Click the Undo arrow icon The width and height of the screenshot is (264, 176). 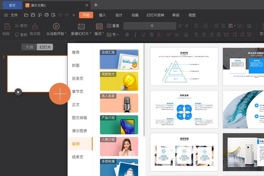[x=60, y=15]
